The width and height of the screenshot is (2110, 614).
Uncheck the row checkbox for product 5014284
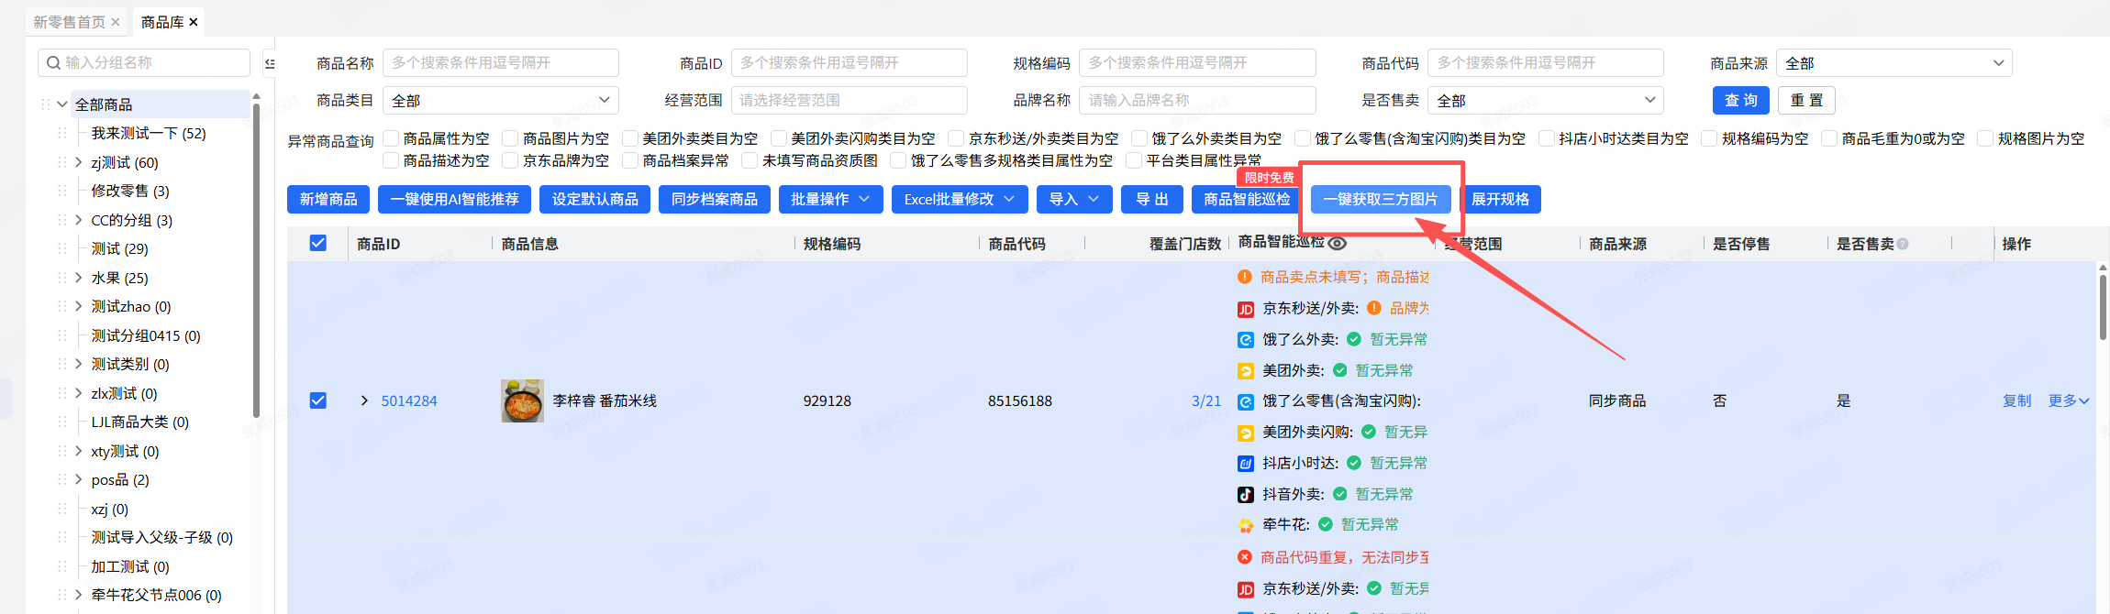click(318, 400)
